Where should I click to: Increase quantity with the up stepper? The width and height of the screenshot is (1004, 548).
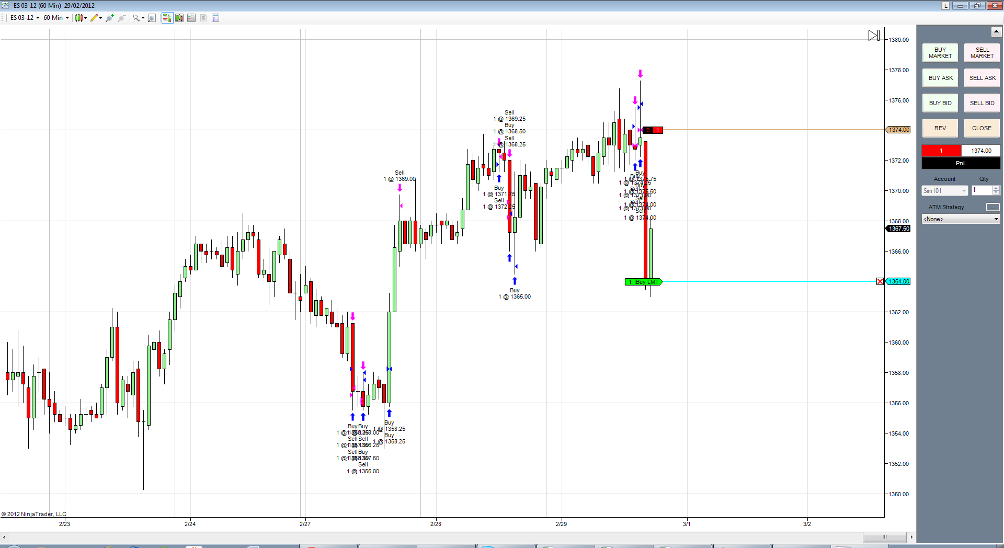click(996, 188)
